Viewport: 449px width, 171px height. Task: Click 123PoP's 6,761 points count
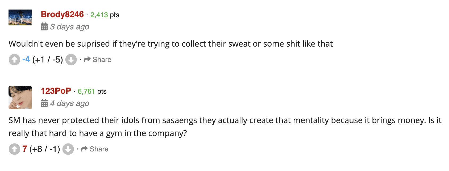coord(86,91)
